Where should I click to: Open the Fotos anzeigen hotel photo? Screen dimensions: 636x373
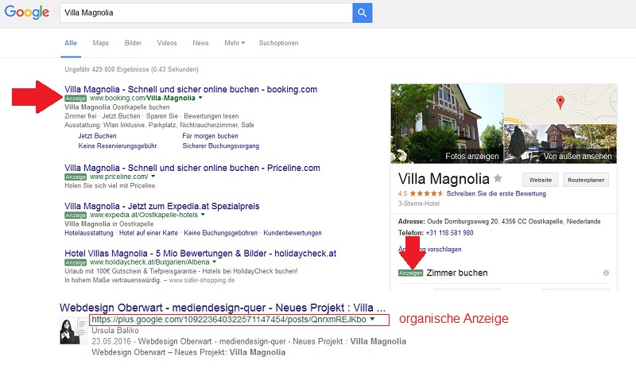(x=447, y=123)
